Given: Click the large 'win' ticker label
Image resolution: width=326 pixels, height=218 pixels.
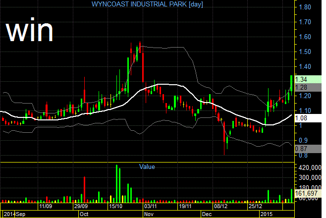Looking at the screenshot, I should (x=29, y=31).
